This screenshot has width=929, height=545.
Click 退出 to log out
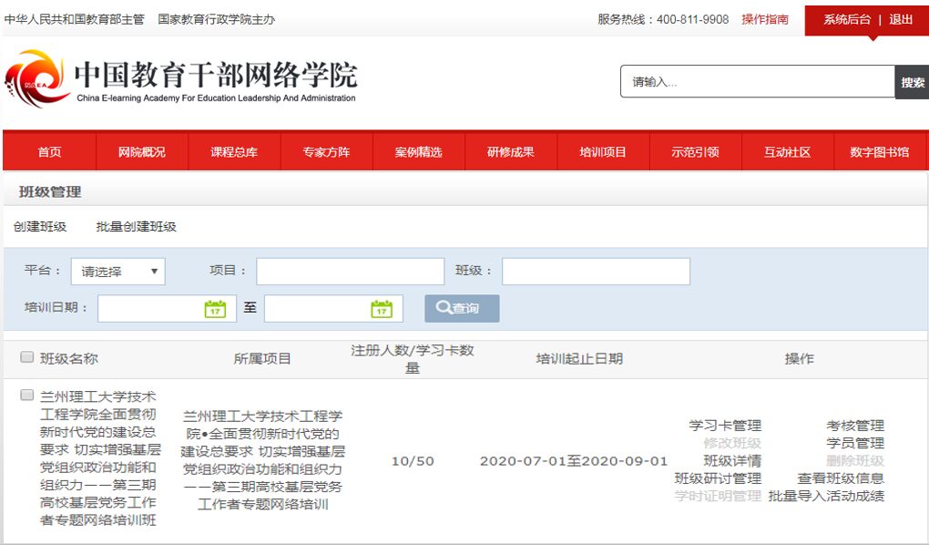pyautogui.click(x=901, y=18)
